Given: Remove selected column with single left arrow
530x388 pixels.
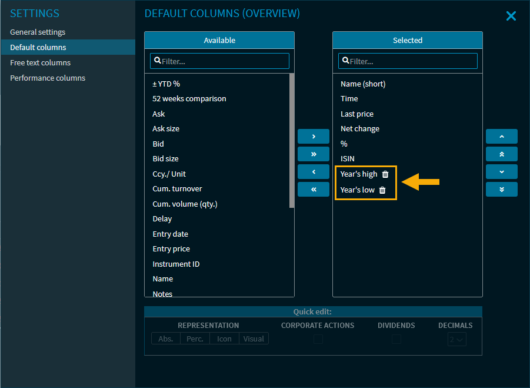Looking at the screenshot, I should [x=313, y=172].
